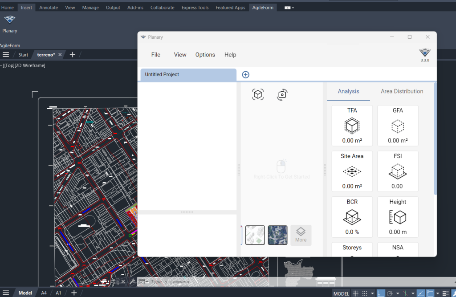Open the Manage ribbon tab
This screenshot has height=297, width=456.
point(90,8)
